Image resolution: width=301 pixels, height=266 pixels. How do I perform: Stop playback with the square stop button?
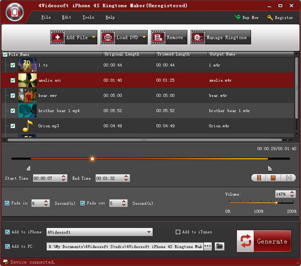[273, 178]
